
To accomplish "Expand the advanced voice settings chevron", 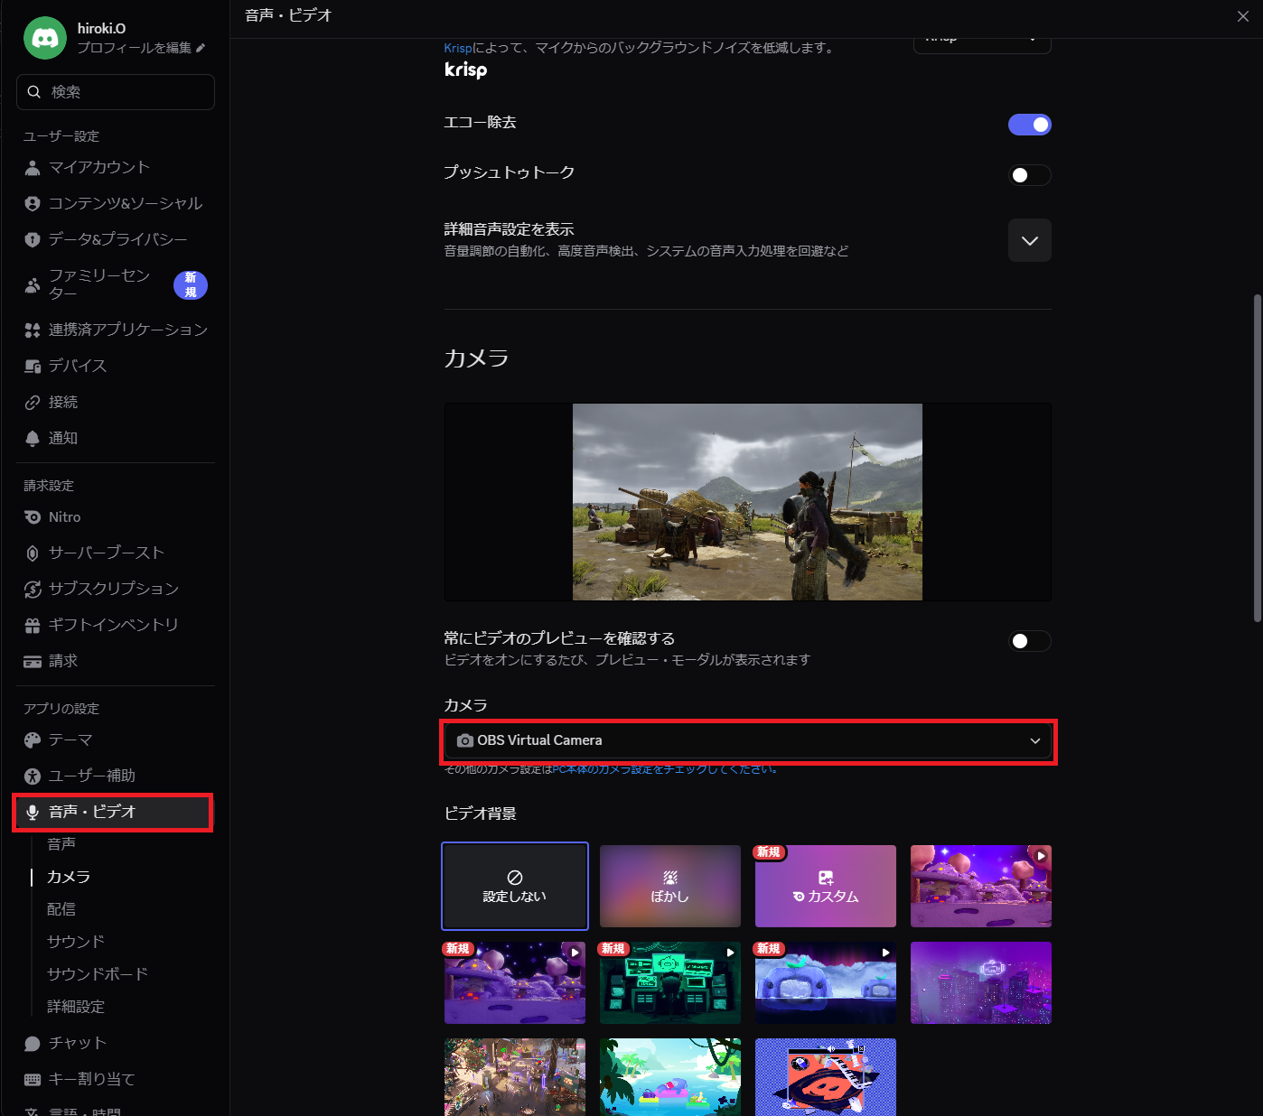I will [1029, 241].
